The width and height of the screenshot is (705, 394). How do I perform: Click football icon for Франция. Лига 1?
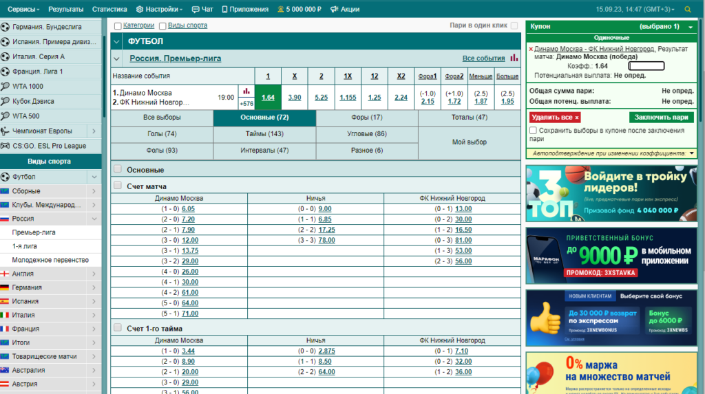5,72
